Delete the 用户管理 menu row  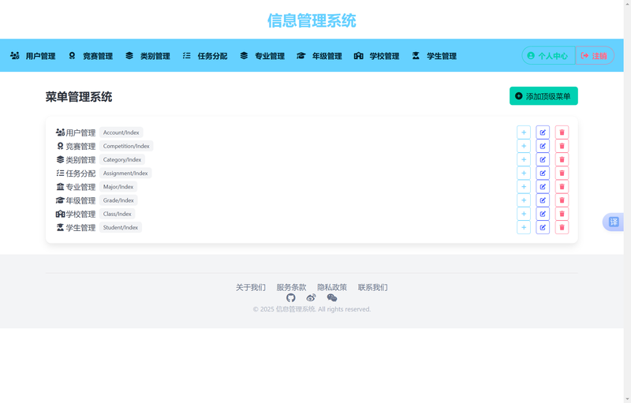(562, 132)
